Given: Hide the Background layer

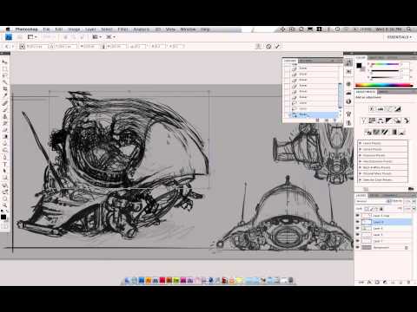Looking at the screenshot, I should [x=358, y=248].
